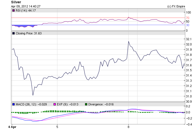This screenshot has width=196, height=134.
Task: Click the '(c) FX Empire' credit text
Action: pos(176,6)
